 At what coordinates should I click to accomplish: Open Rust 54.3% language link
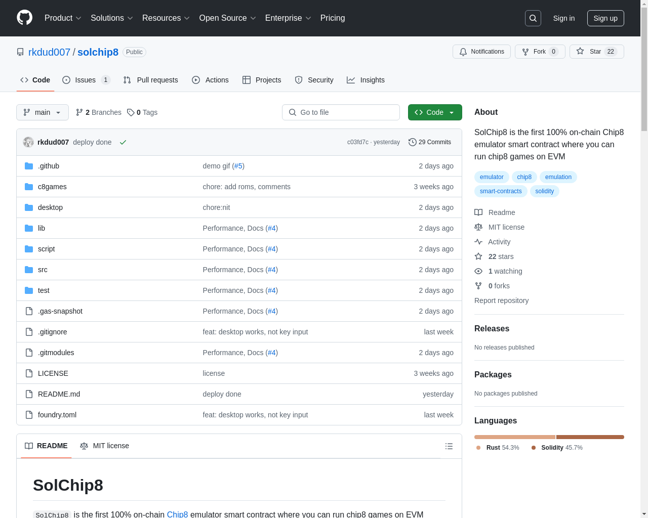[498, 448]
